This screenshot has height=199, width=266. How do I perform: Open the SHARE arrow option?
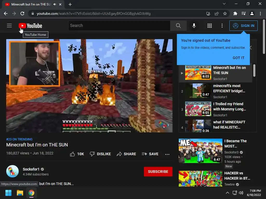(x=127, y=154)
